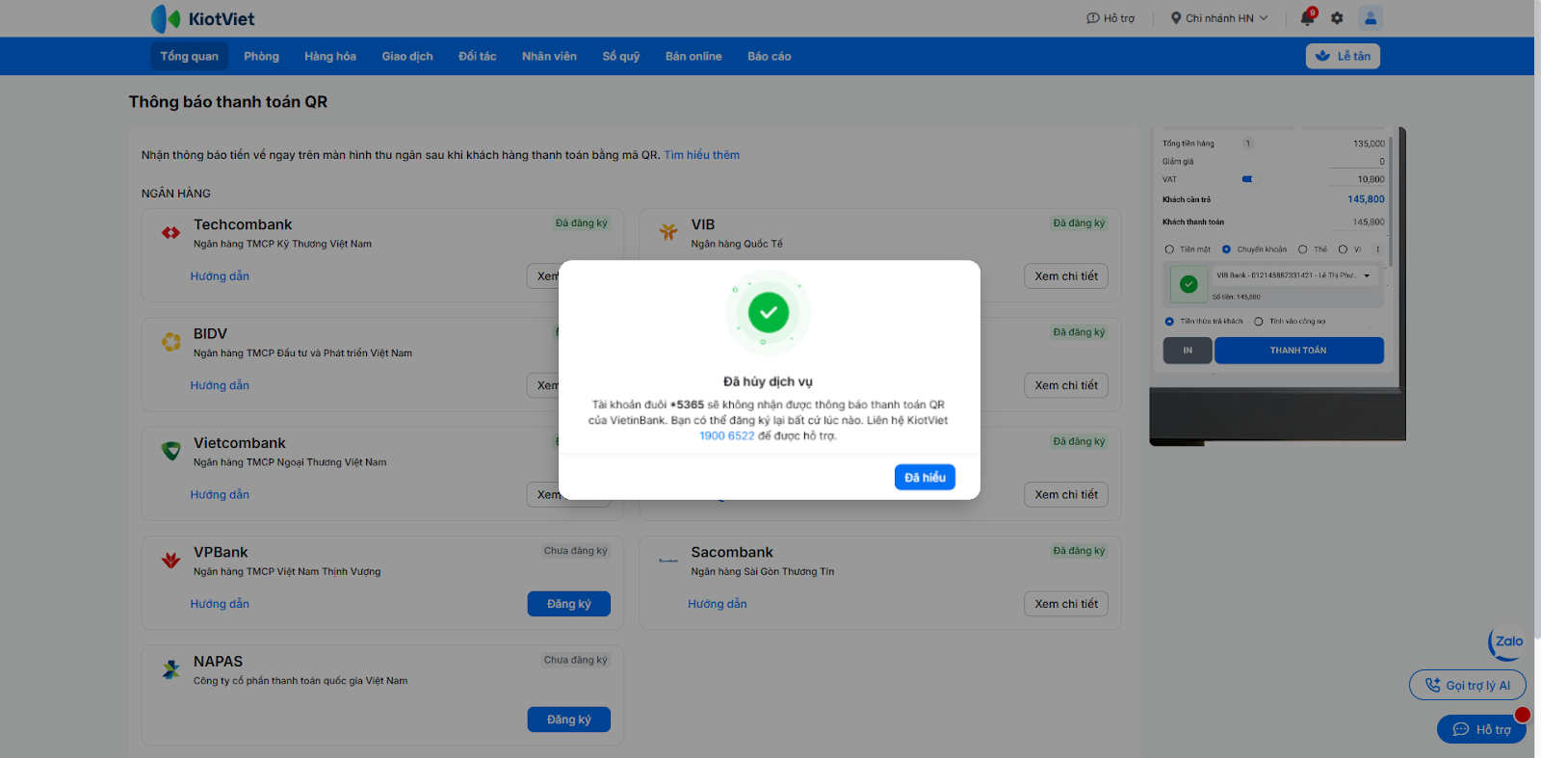Click the Đã hủy dịch vụ dialog title
The width and height of the screenshot is (1541, 758).
(x=768, y=381)
